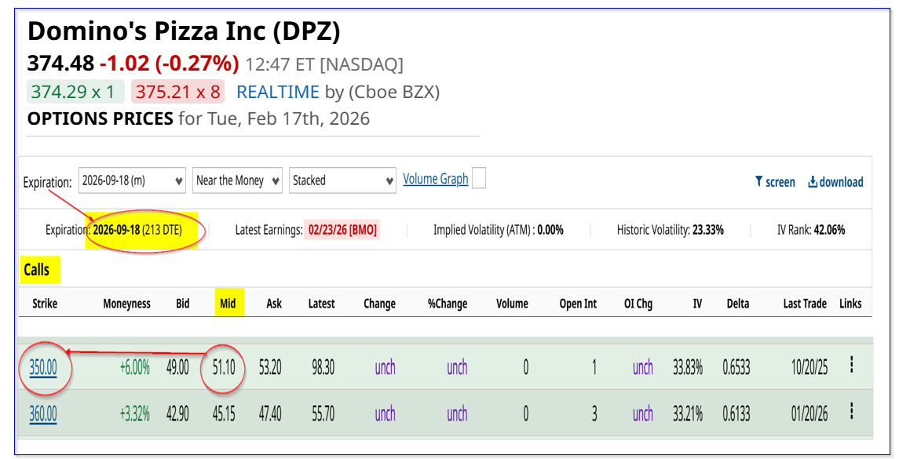
Task: Expand the Near the Money dropdown
Action: (x=238, y=180)
